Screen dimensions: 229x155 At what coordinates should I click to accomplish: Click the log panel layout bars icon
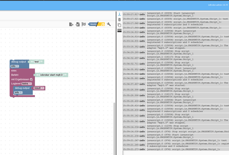[x=119, y=30]
